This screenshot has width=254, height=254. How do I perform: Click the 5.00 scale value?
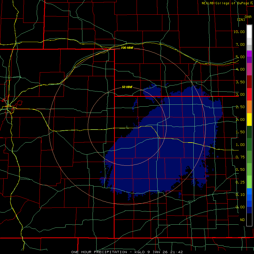pyautogui.click(x=240, y=57)
